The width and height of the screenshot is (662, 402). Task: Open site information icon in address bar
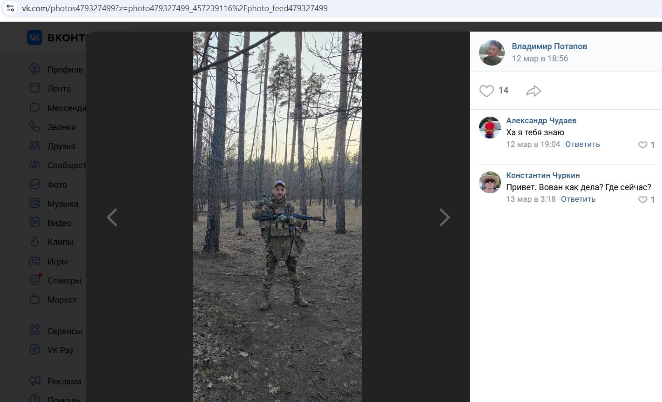[x=10, y=8]
